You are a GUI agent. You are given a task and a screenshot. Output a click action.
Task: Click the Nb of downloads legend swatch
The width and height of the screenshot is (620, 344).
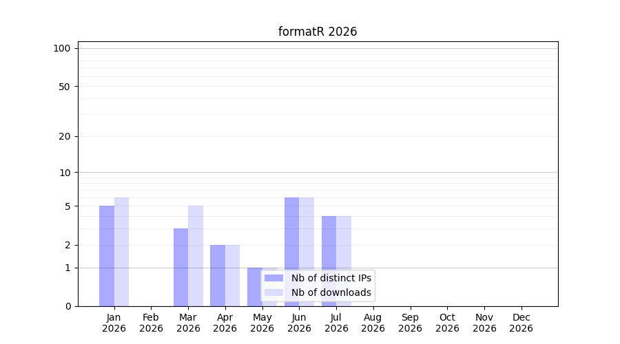(x=273, y=292)
